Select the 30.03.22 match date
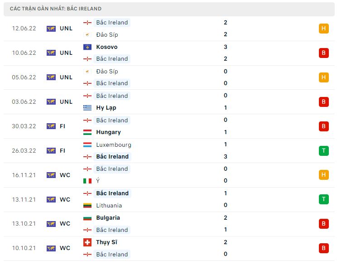Screen dimensions: 337x265 tap(25, 126)
